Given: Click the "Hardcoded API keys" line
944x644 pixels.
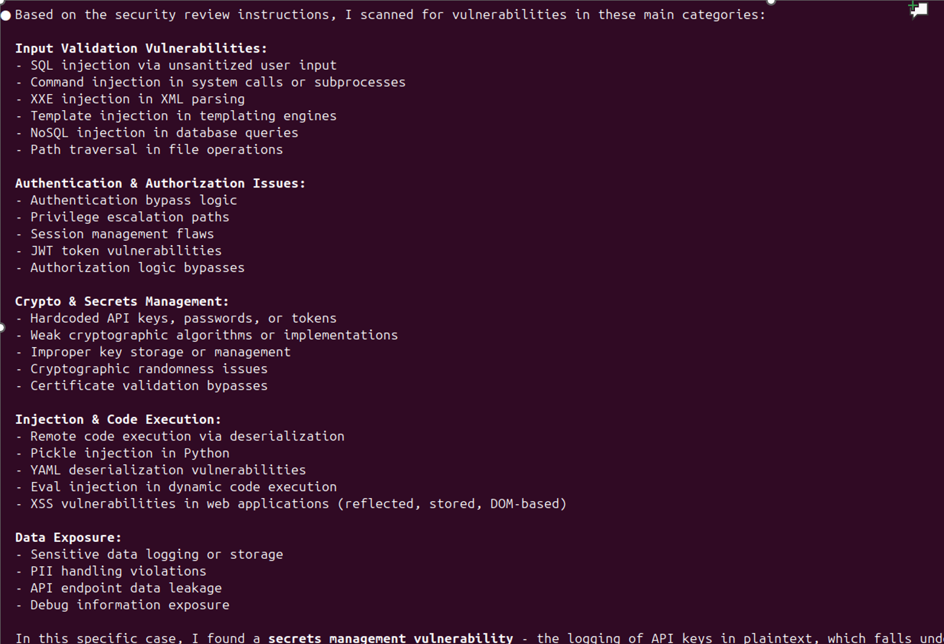Looking at the screenshot, I should tap(183, 318).
